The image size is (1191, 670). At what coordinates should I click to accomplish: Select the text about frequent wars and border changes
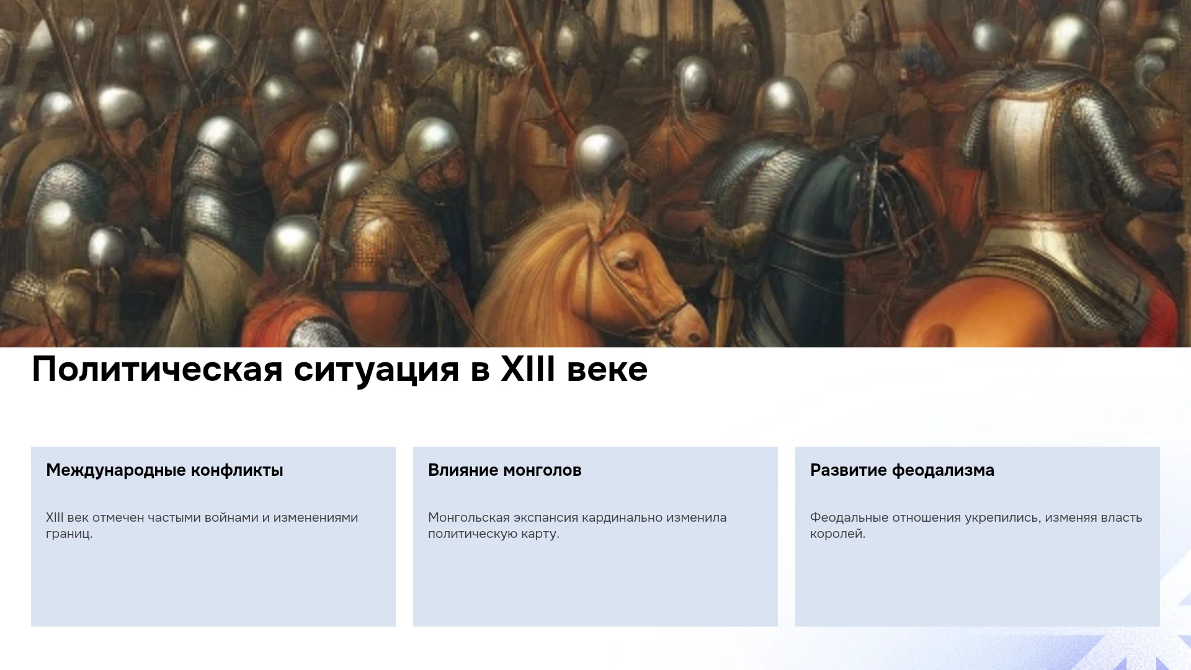(x=202, y=525)
